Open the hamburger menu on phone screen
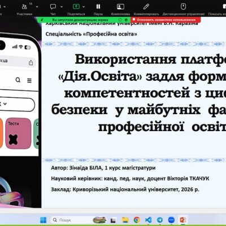226x226 pixels. (x=29, y=80)
